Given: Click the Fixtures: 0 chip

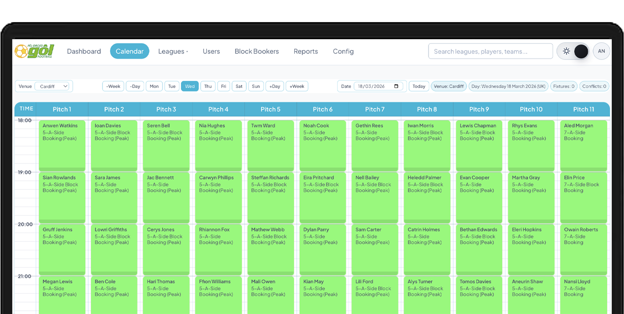Looking at the screenshot, I should pyautogui.click(x=564, y=86).
